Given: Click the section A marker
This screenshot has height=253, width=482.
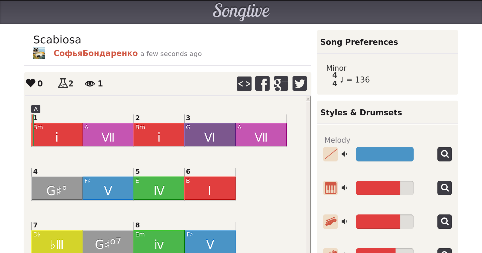Looking at the screenshot, I should pyautogui.click(x=36, y=109).
